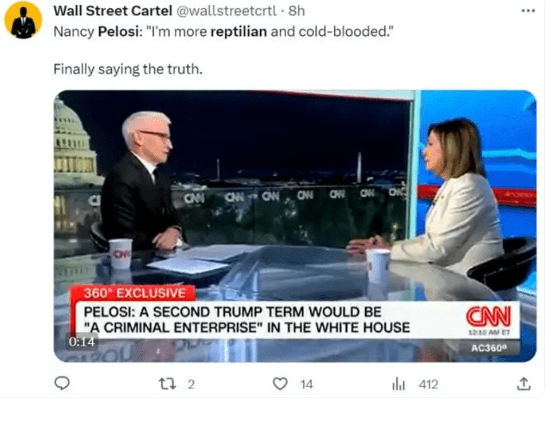The image size is (551, 421).
Task: Click the 412 views count
Action: click(x=428, y=384)
